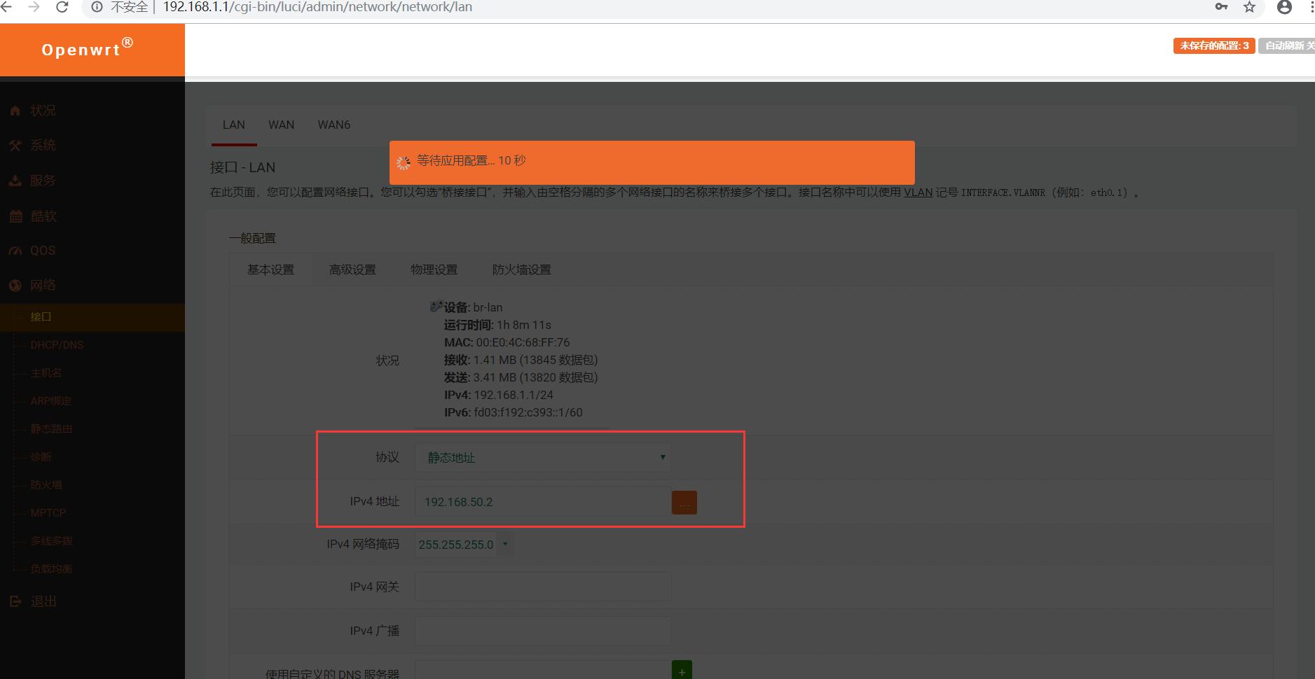Switch to the WAN tab
The image size is (1315, 679).
[x=281, y=125]
